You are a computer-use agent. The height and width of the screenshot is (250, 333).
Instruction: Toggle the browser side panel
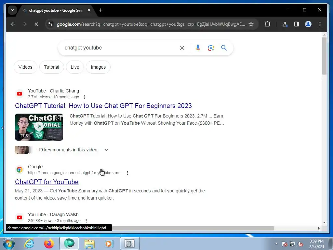tap(297, 24)
